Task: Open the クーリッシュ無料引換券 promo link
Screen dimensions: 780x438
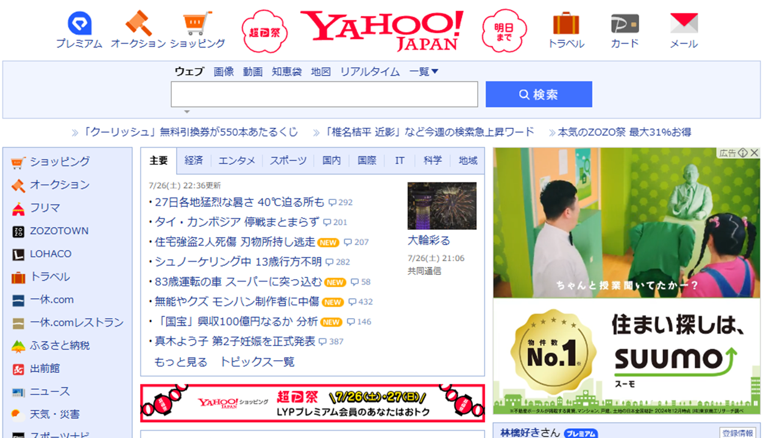Action: (191, 132)
